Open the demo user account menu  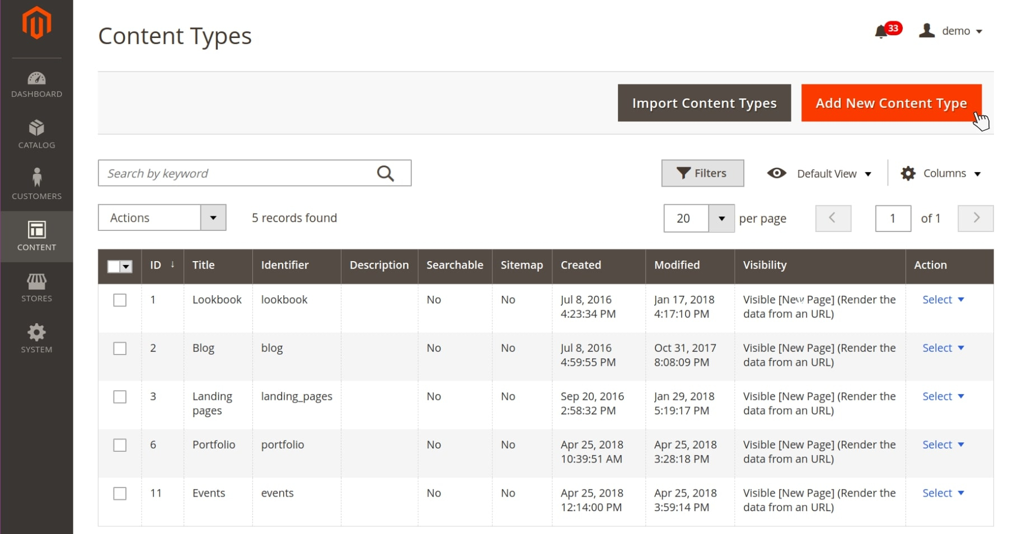point(951,31)
